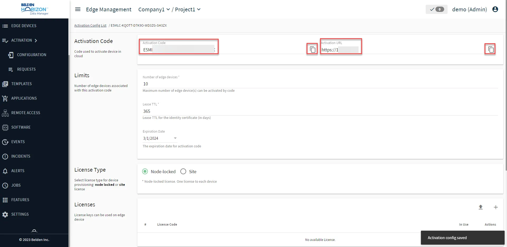Click the page vertical scrollbar
The image size is (507, 247).
point(506,86)
